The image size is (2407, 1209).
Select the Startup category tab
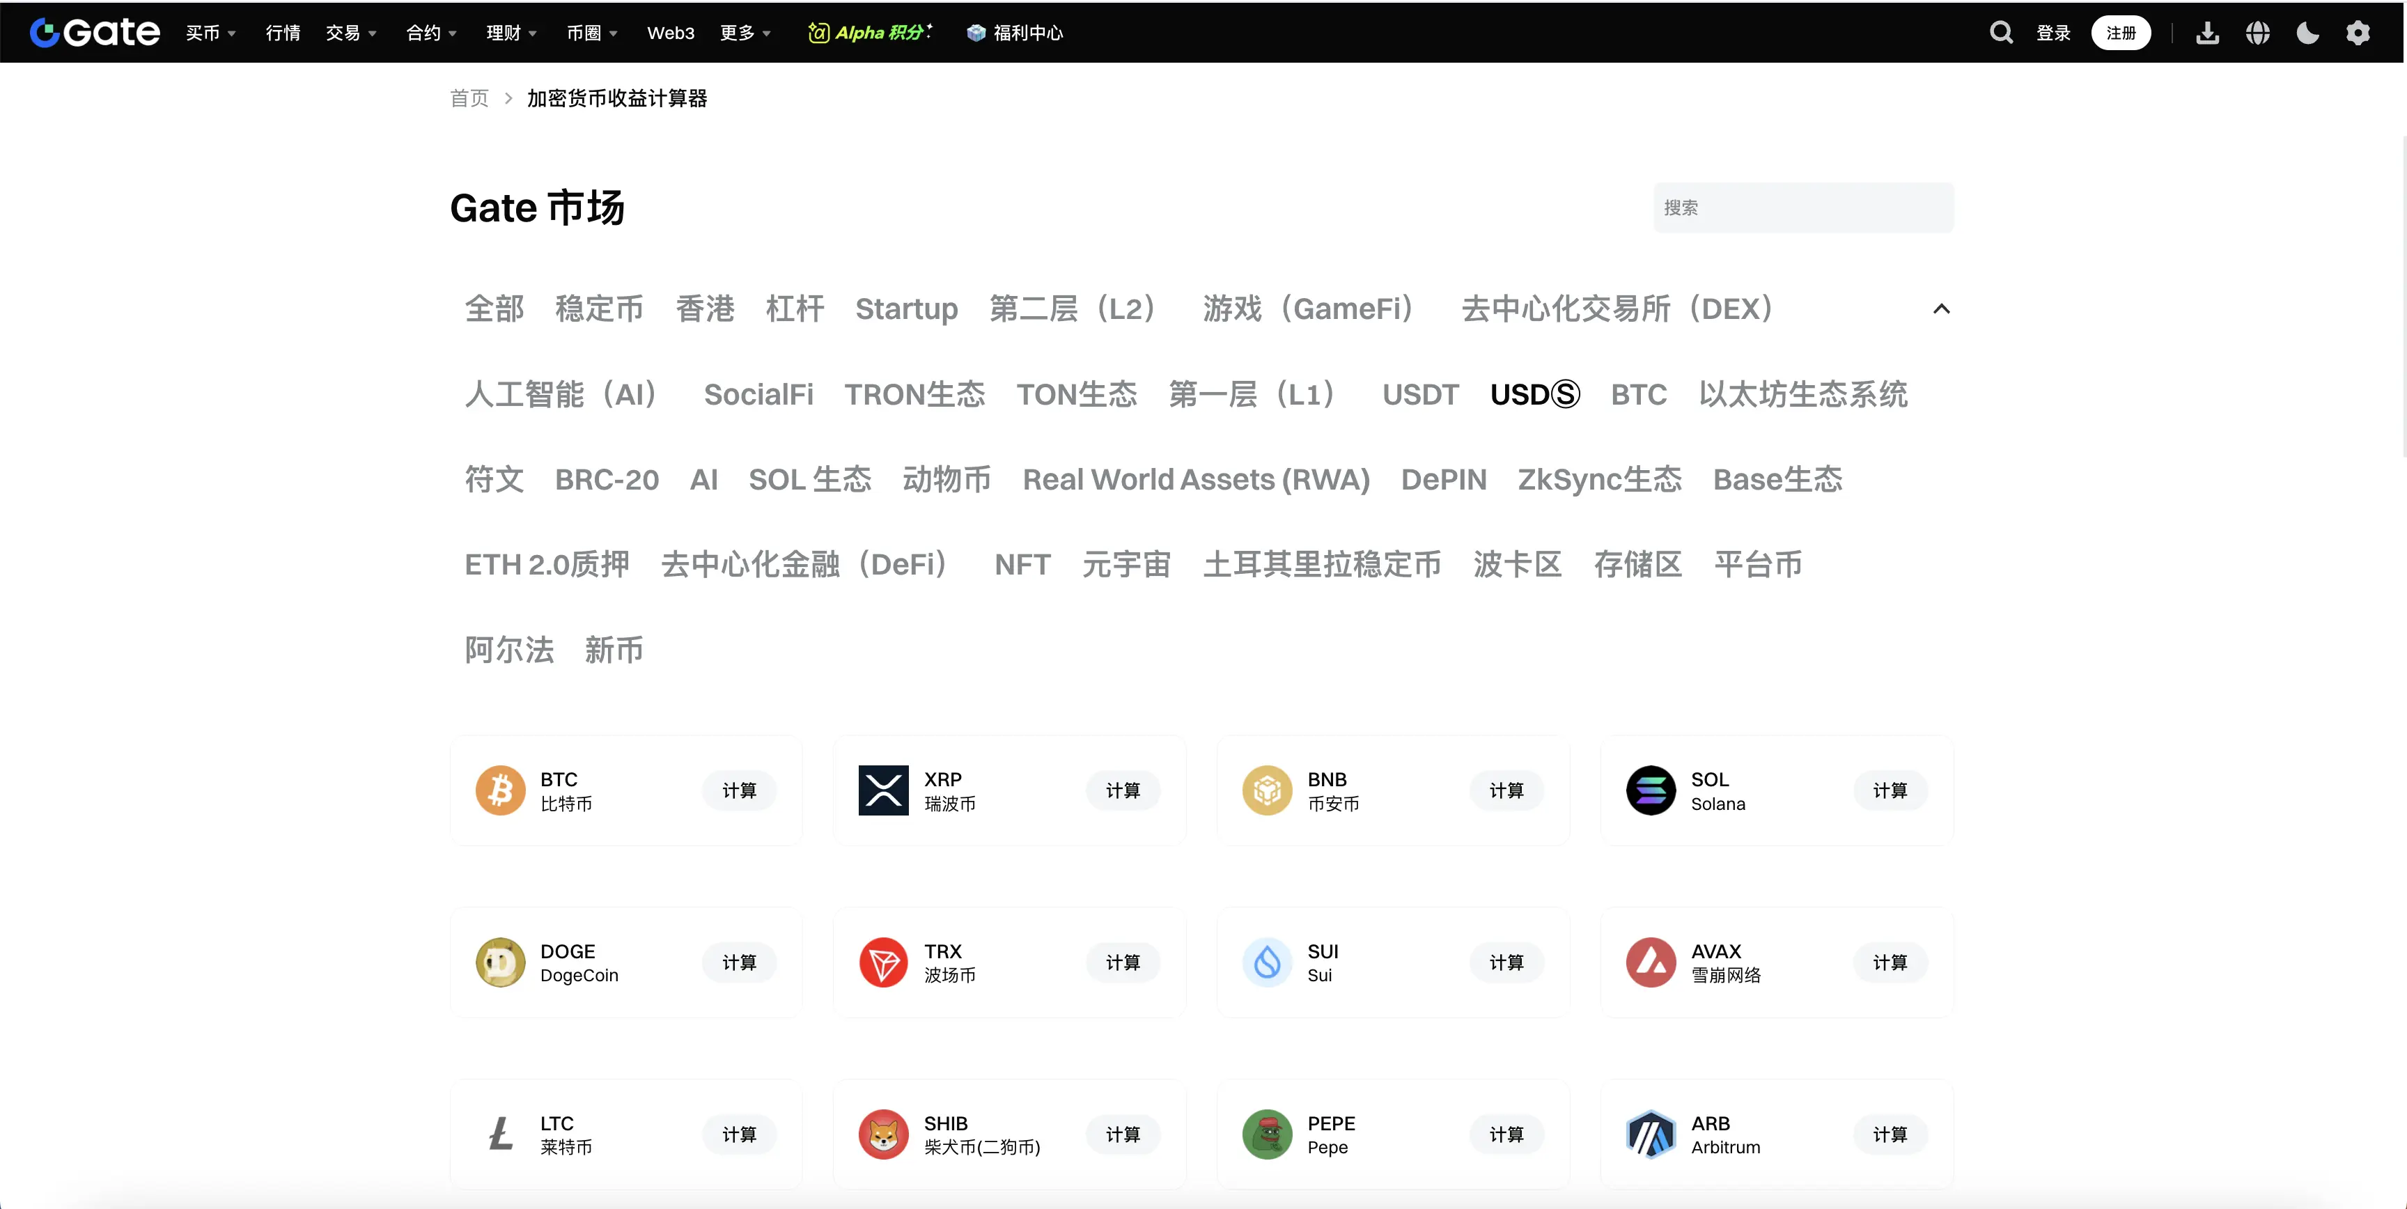click(x=906, y=309)
